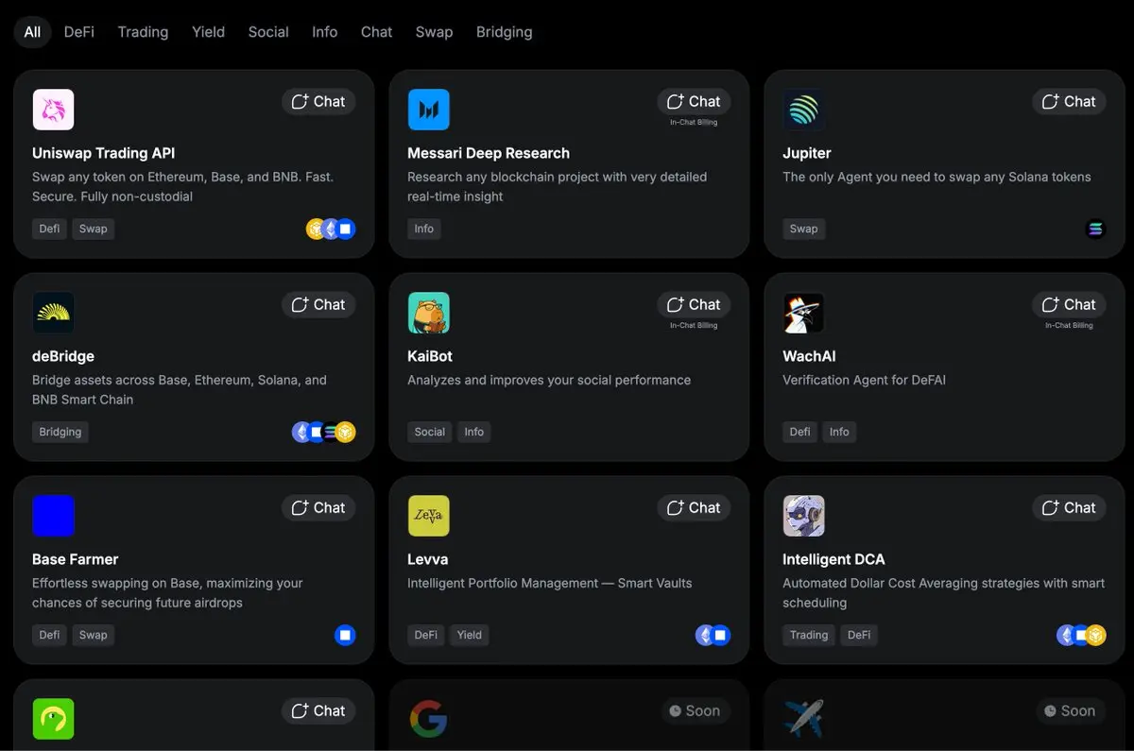Open Chat with Base Farmer
This screenshot has width=1134, height=751.
[x=318, y=507]
